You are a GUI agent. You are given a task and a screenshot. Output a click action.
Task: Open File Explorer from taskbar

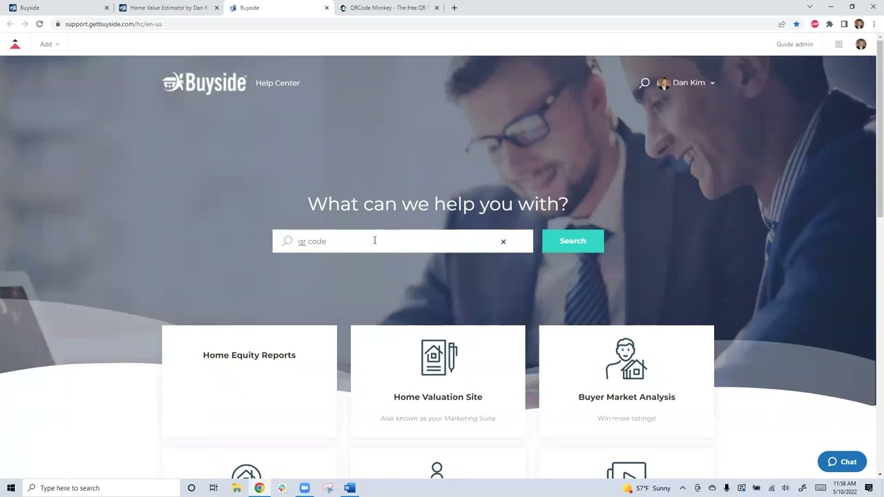click(236, 488)
